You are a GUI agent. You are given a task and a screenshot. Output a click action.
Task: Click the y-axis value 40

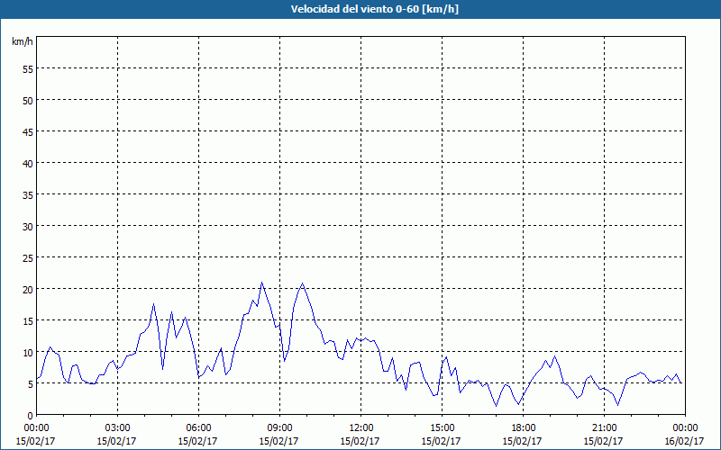click(28, 164)
